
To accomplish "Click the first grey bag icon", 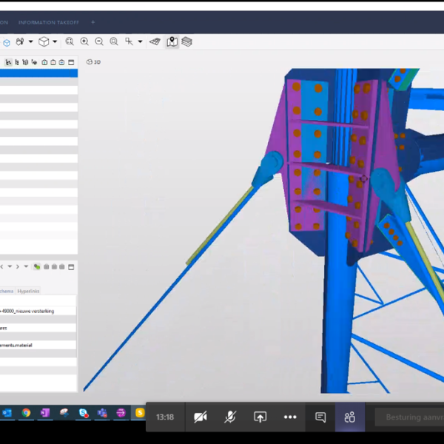I will 46,266.
